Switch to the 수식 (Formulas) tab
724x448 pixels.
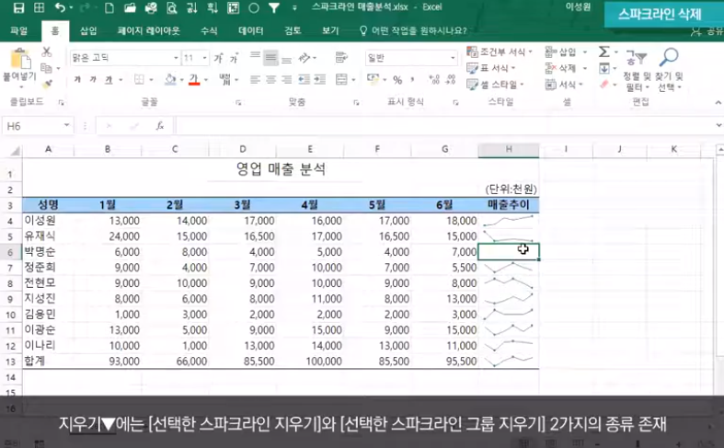pyautogui.click(x=209, y=31)
